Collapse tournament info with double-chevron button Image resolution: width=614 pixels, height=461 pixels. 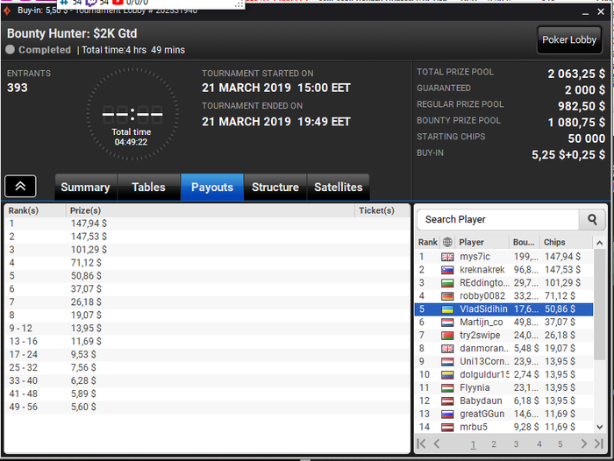coord(20,187)
